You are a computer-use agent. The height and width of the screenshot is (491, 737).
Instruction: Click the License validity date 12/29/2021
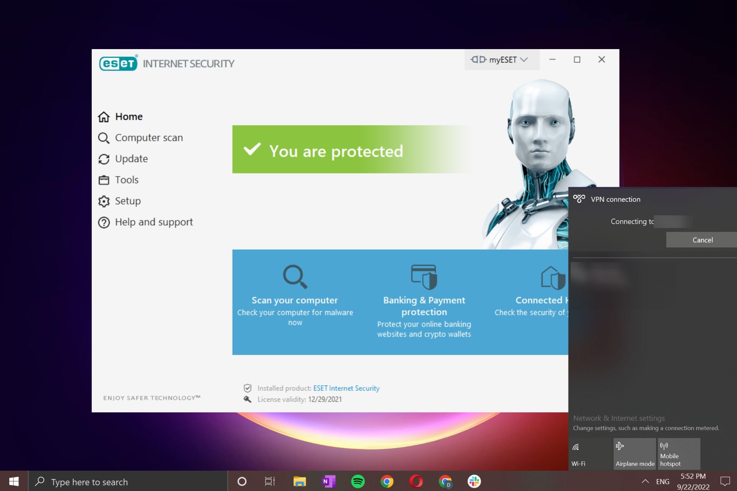click(325, 399)
